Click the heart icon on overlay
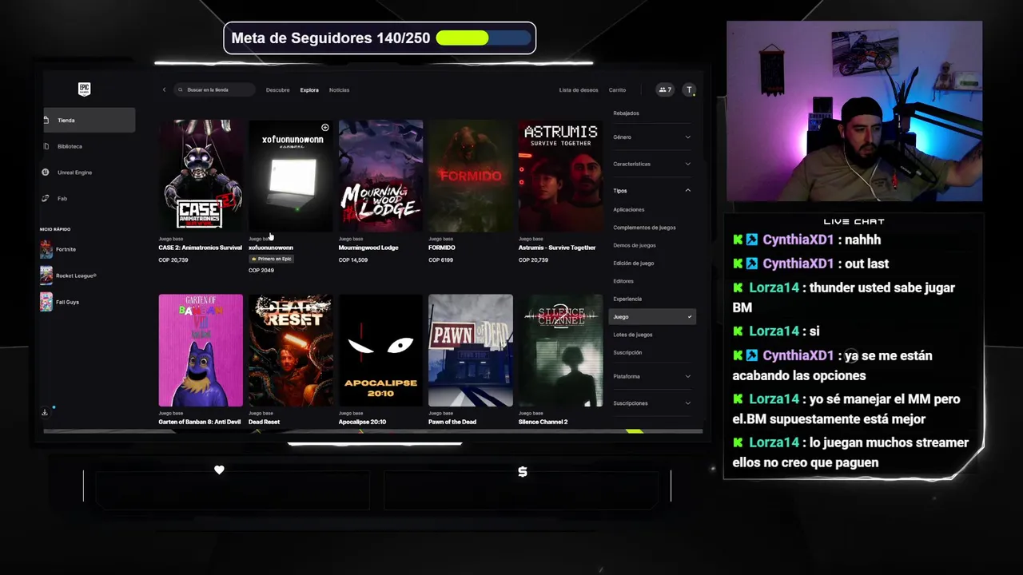1023x575 pixels. [219, 470]
